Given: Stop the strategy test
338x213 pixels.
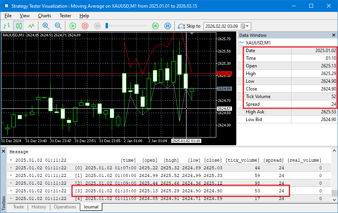Looking at the screenshot, I should click(85, 26).
